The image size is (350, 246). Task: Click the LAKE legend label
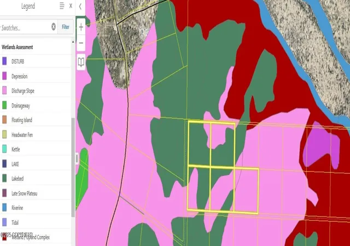(x=15, y=164)
